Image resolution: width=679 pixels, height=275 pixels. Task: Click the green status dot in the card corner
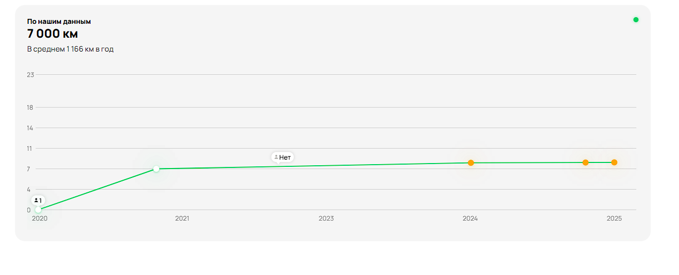click(636, 20)
